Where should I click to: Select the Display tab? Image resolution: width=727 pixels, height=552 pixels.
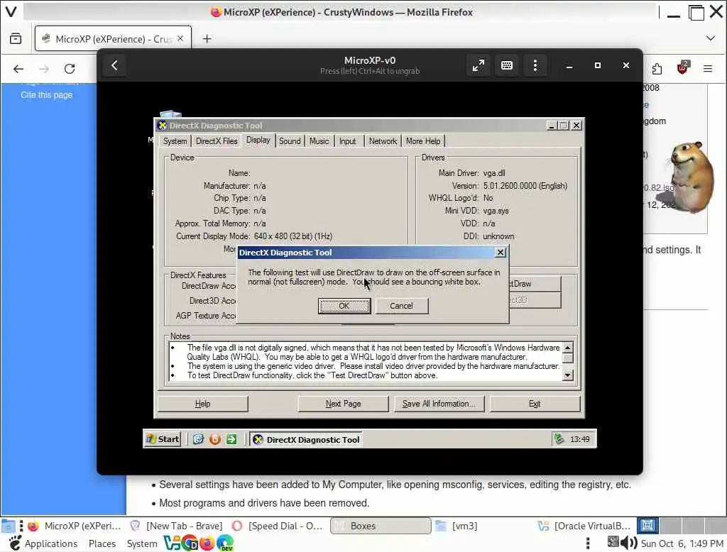tap(258, 140)
